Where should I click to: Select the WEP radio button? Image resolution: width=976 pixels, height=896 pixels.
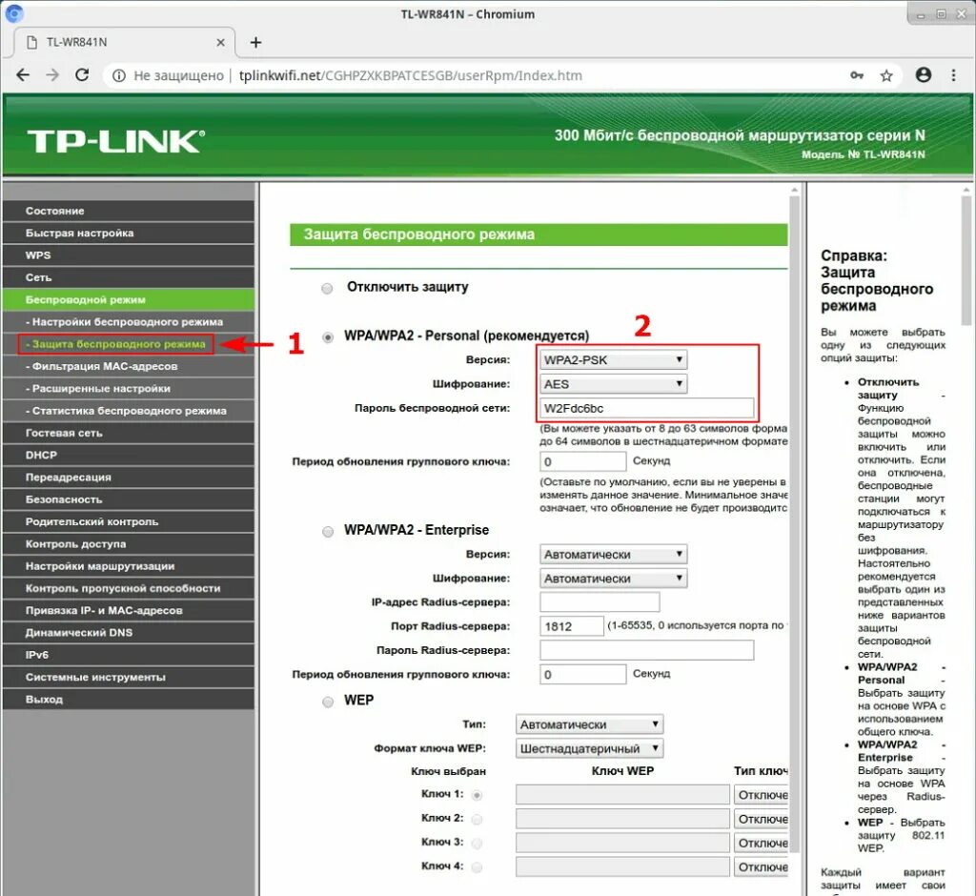pos(328,702)
